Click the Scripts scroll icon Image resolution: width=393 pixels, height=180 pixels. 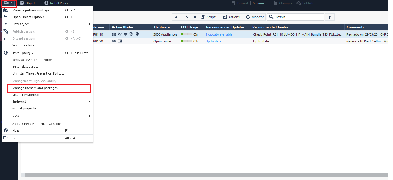pyautogui.click(x=203, y=17)
